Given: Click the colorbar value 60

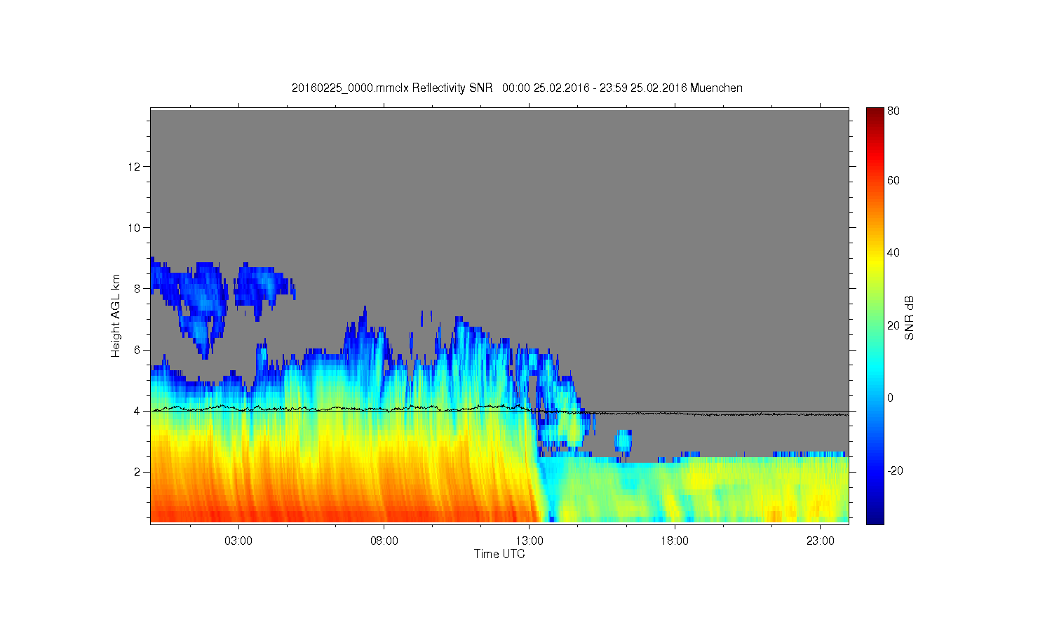Looking at the screenshot, I should pos(893,180).
